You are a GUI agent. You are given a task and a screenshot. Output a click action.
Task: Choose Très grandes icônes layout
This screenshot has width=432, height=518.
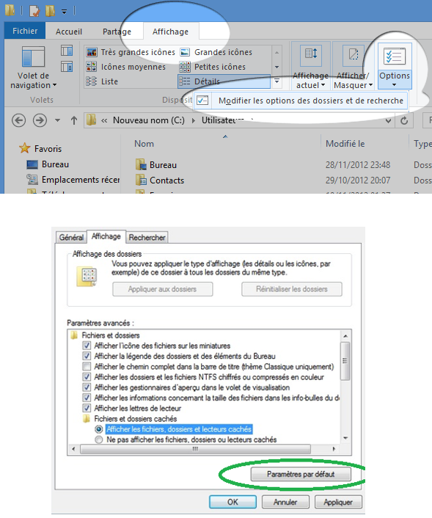(x=130, y=52)
